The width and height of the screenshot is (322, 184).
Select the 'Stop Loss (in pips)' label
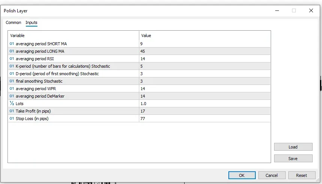tap(32, 119)
